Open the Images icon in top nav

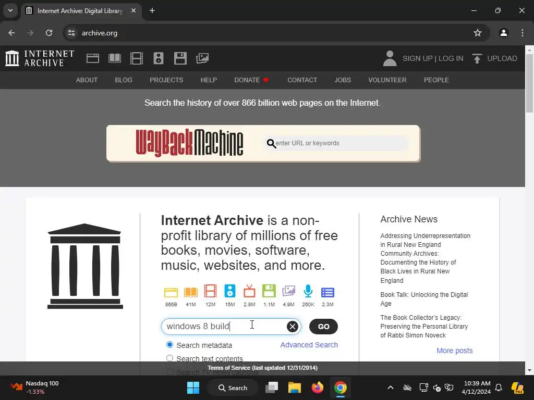click(x=202, y=58)
